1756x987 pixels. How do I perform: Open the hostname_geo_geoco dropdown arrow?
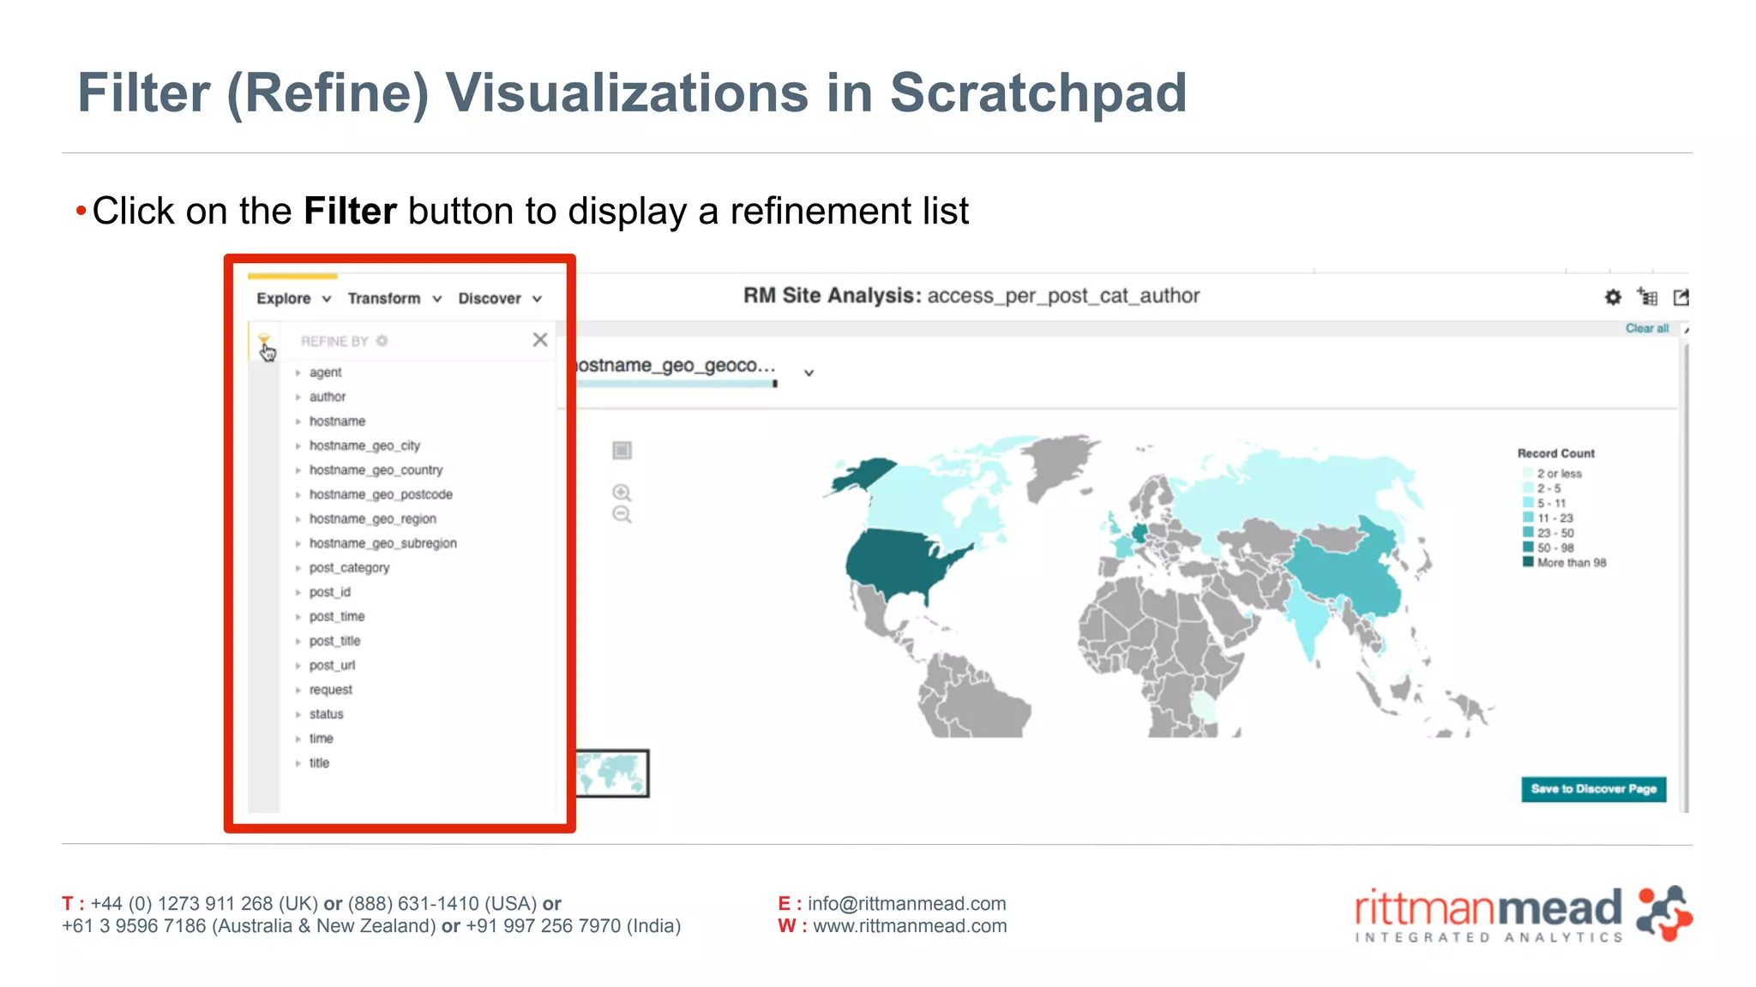[809, 374]
